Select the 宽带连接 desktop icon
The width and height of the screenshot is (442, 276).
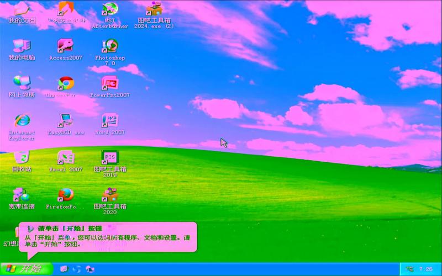point(22,199)
